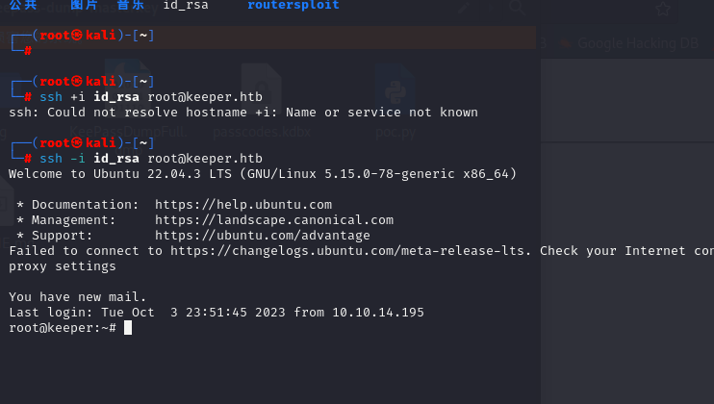Click the 公共 folder name

tap(22, 5)
